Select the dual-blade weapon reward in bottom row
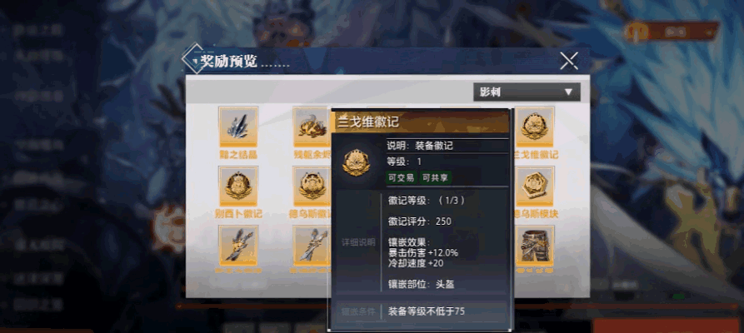Image resolution: width=744 pixels, height=333 pixels. click(x=238, y=246)
